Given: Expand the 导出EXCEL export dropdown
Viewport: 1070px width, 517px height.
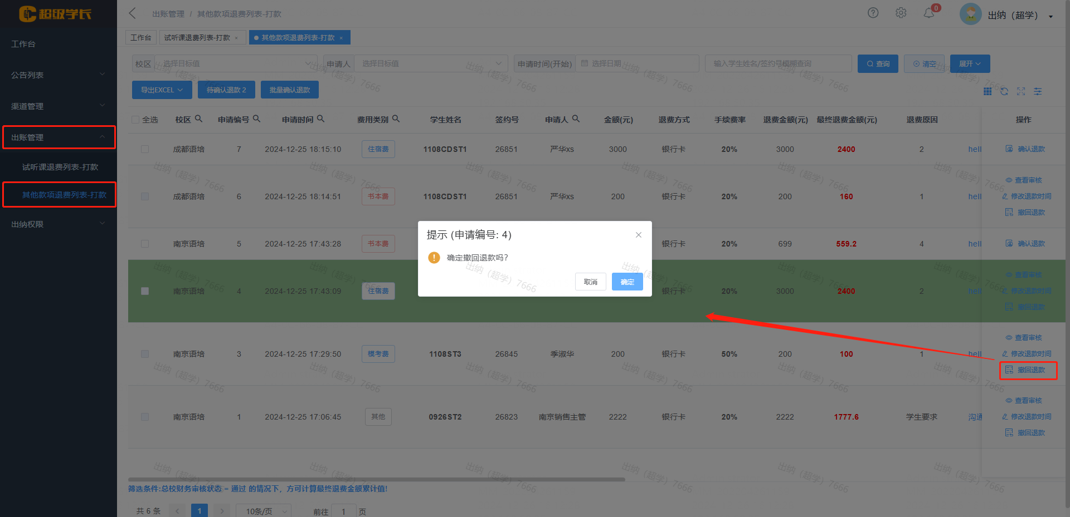Looking at the screenshot, I should click(162, 90).
